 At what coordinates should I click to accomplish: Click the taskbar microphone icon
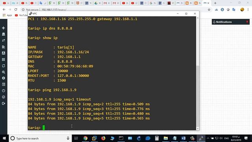click(x=68, y=138)
